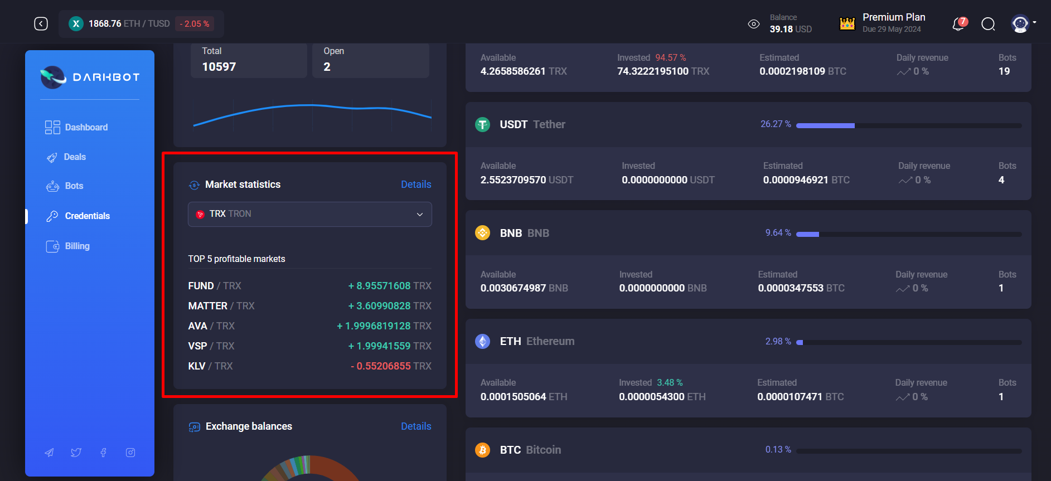This screenshot has height=481, width=1051.
Task: Open Facebook social link icon
Action: pyautogui.click(x=103, y=453)
